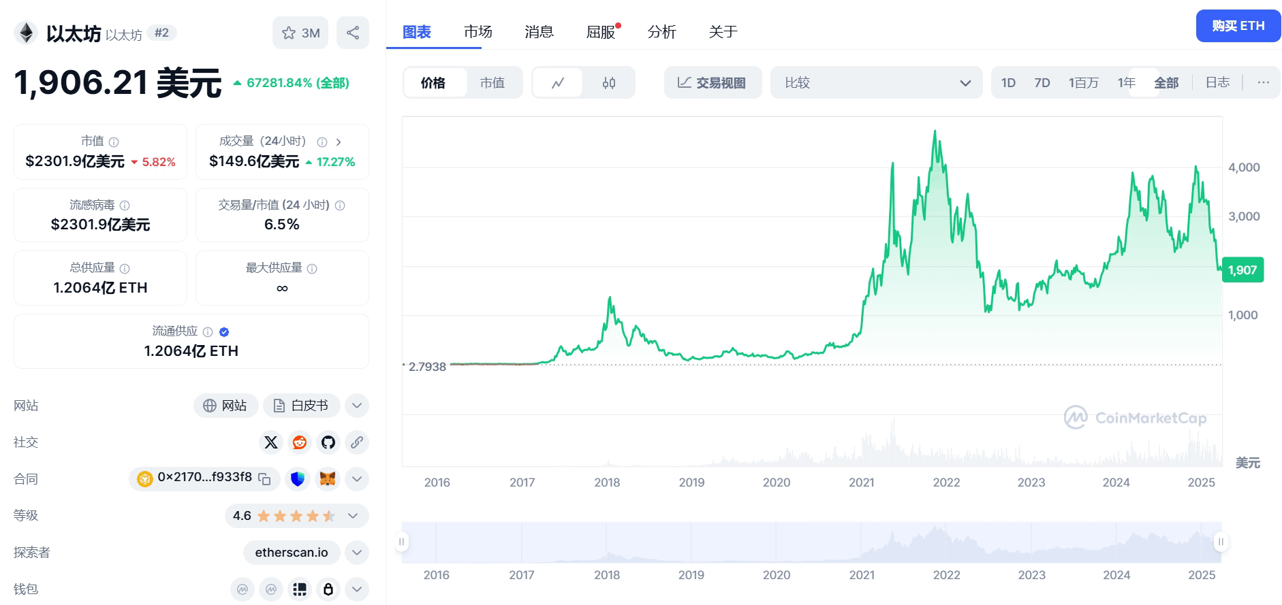
Task: Click the mini overview chart at 2021
Action: [x=862, y=542]
